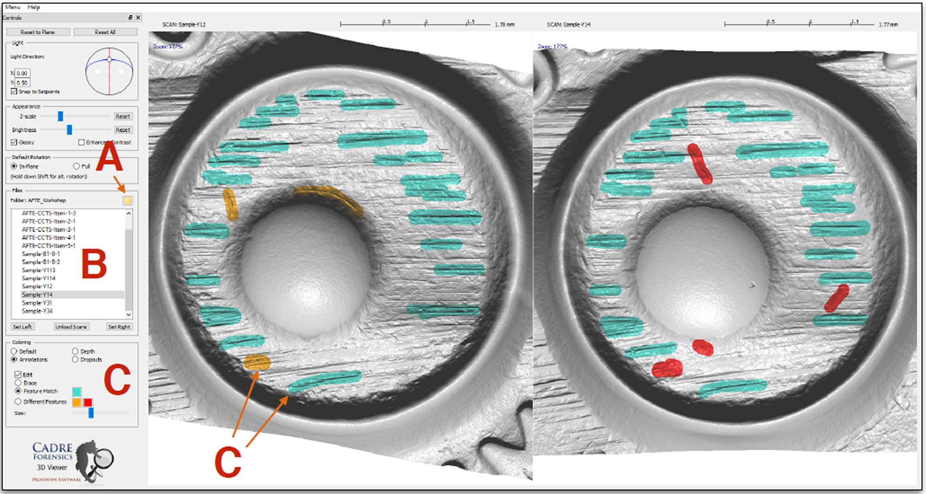The width and height of the screenshot is (926, 494).
Task: Select Sample-Y114 in file list
Action: point(38,278)
